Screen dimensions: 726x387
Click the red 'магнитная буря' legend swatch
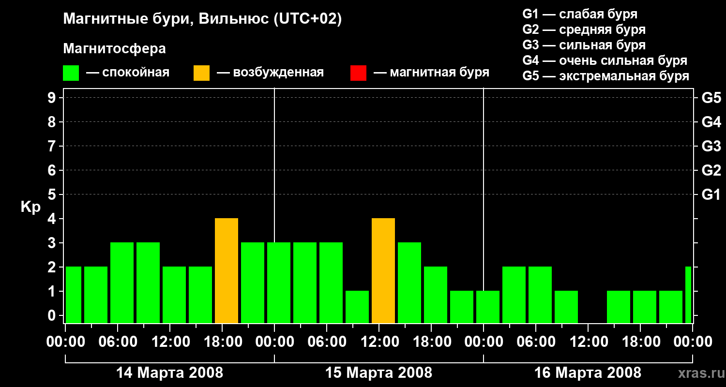(358, 73)
